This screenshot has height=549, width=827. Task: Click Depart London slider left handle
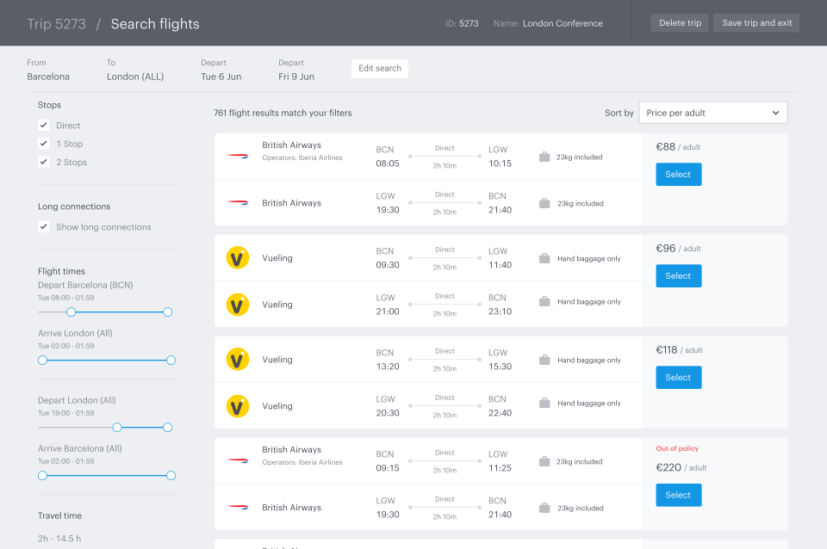click(x=117, y=428)
